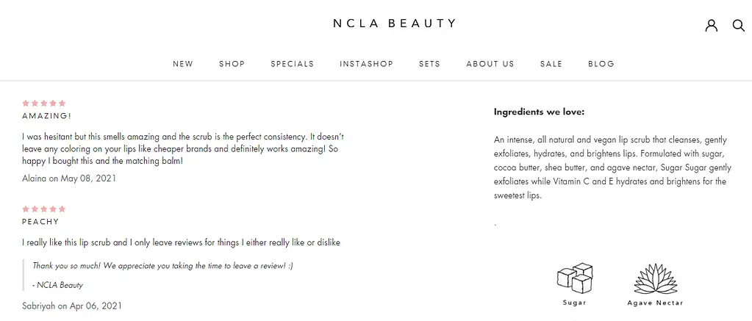Image resolution: width=752 pixels, height=321 pixels.
Task: Click the search magnifier icon
Action: pyautogui.click(x=739, y=26)
